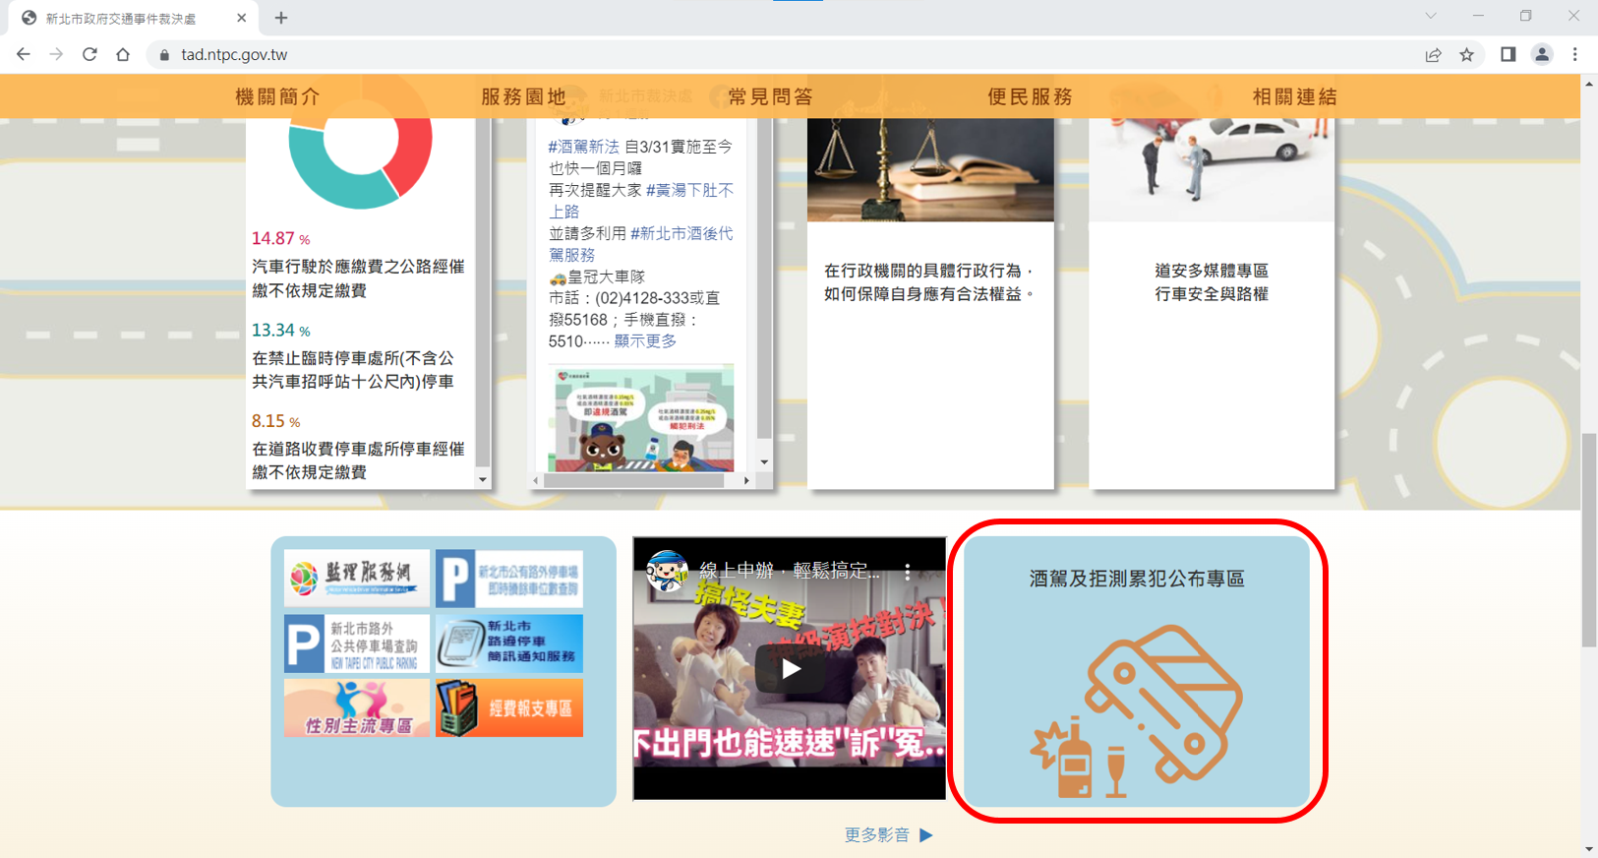Click the browser Back arrow

23,54
